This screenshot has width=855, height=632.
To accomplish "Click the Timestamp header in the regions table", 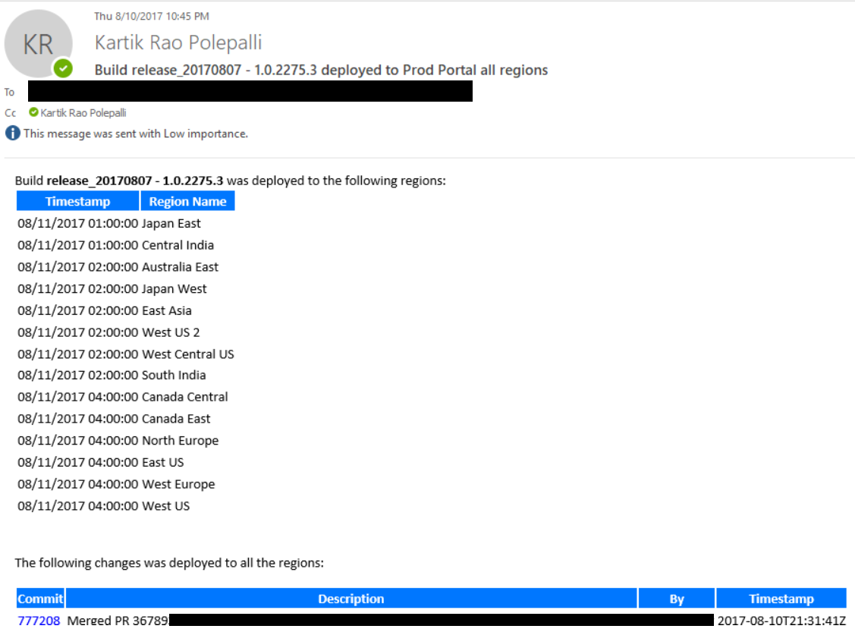I will pyautogui.click(x=77, y=201).
